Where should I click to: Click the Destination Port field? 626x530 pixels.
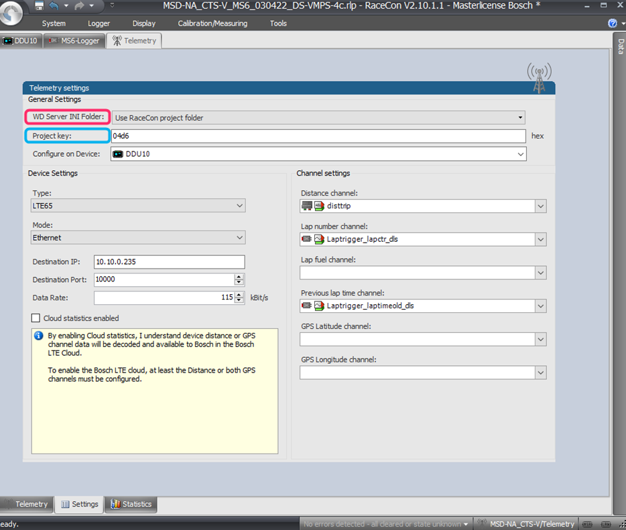click(164, 279)
